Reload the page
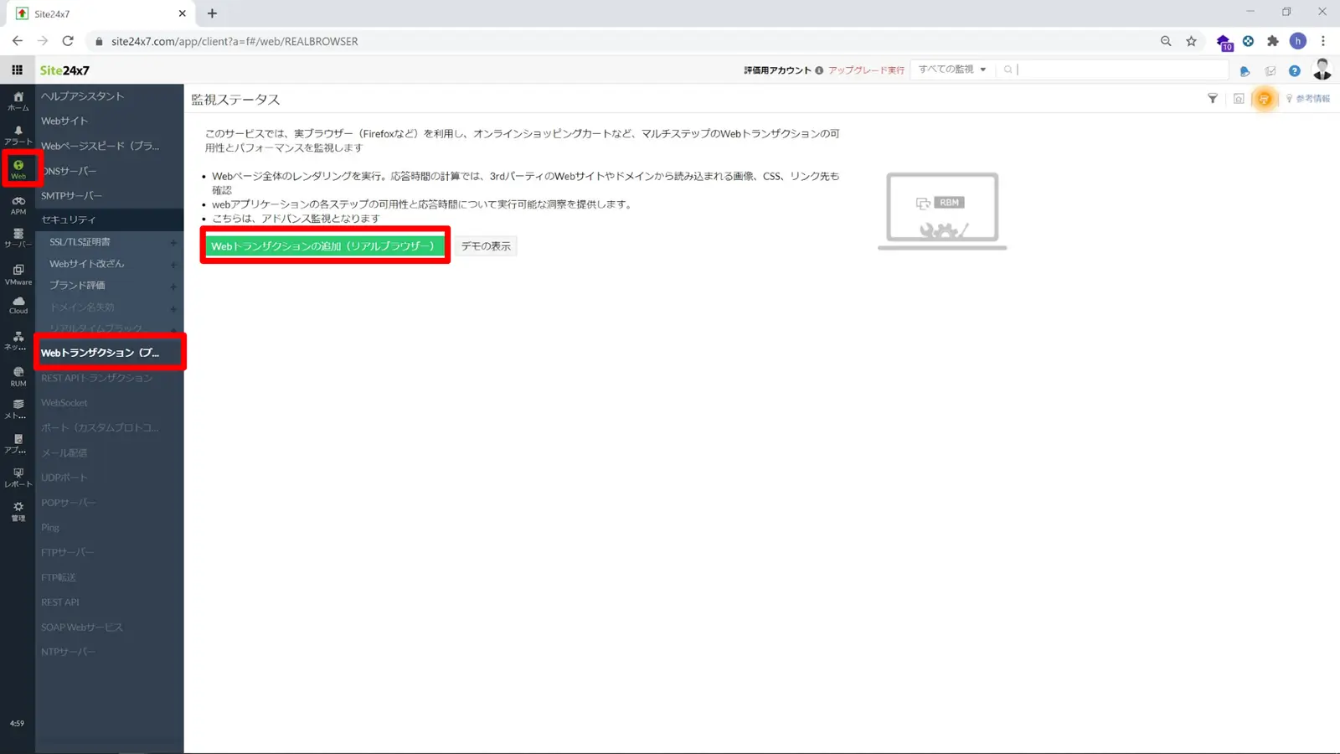This screenshot has width=1340, height=754. (x=68, y=41)
